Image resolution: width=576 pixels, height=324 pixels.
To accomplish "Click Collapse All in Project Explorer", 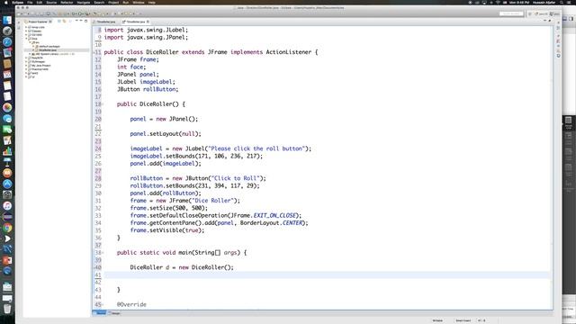I will (x=59, y=22).
